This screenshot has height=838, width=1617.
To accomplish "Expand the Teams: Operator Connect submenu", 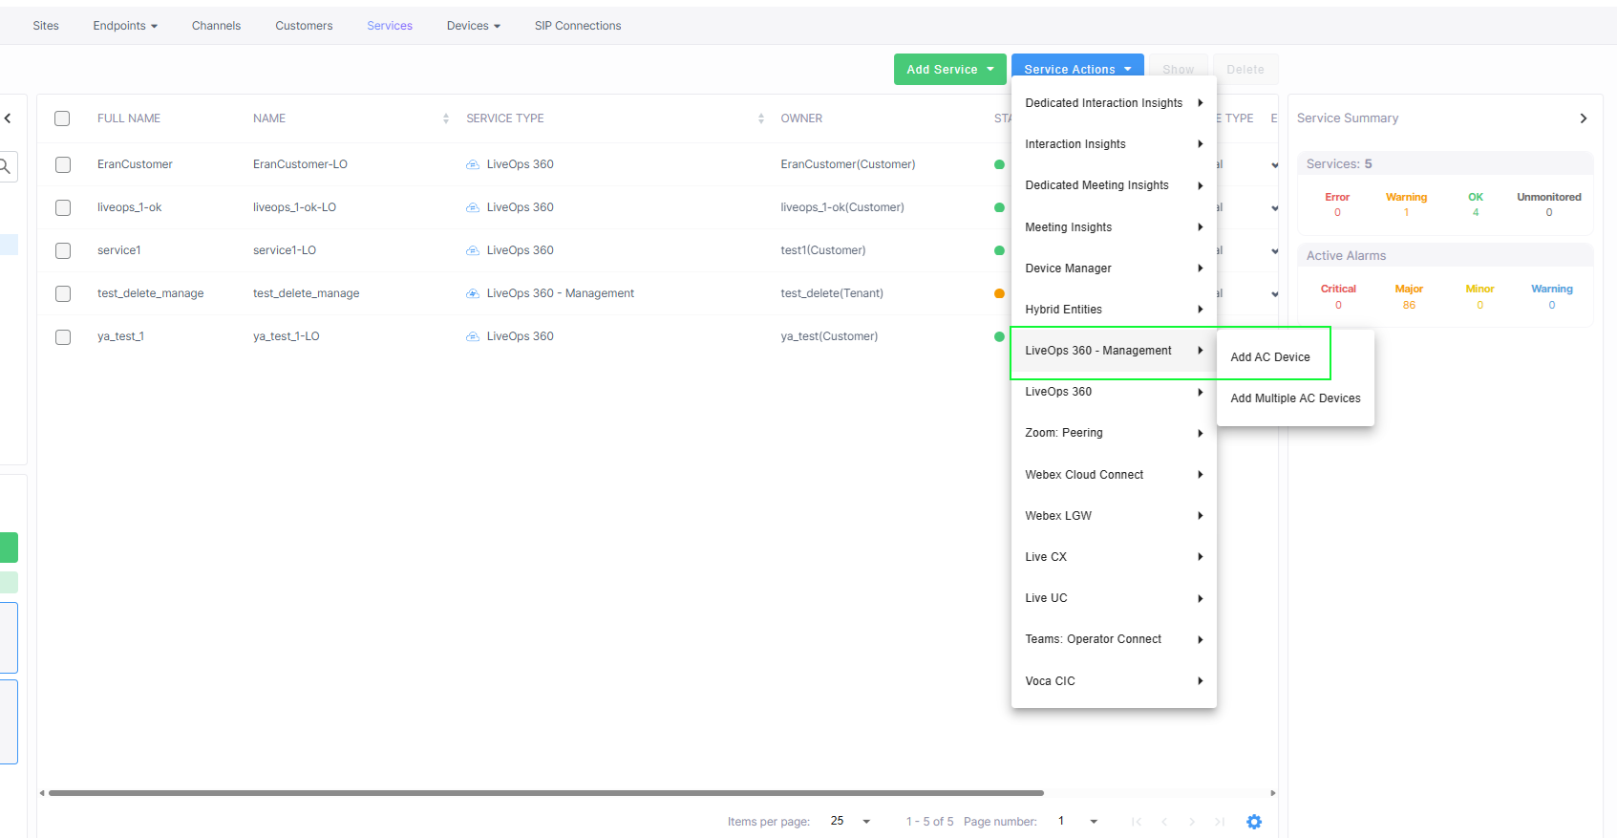I will click(1114, 639).
